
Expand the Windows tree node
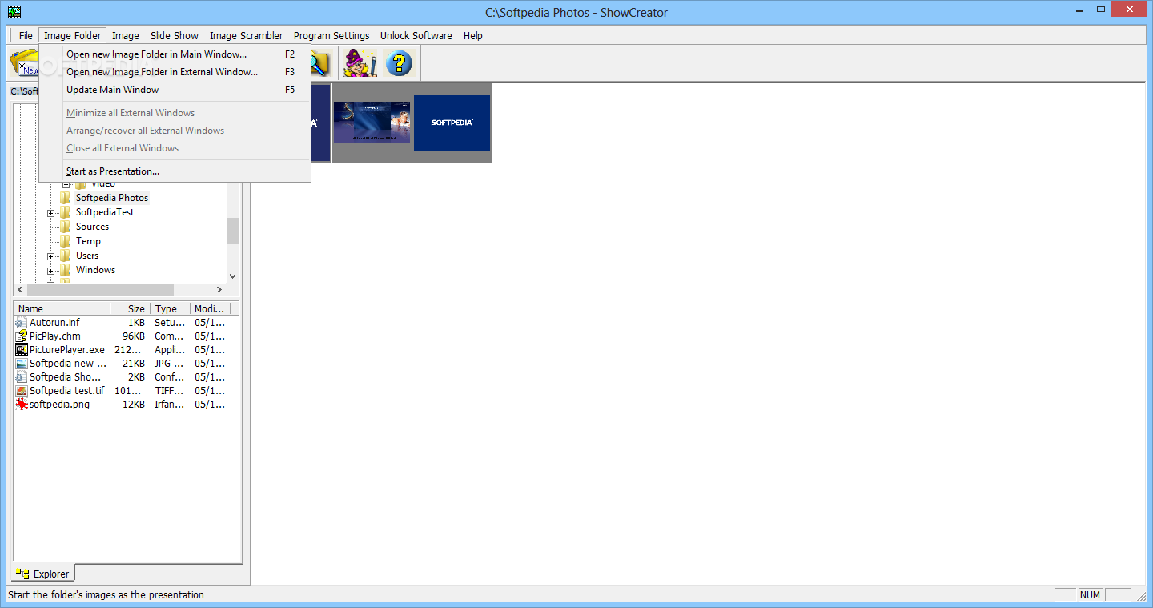pos(51,271)
